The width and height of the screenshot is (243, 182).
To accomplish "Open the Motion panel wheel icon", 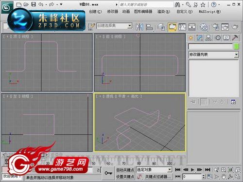I will coord(218,38).
